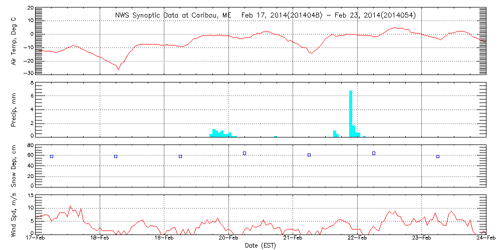The height and width of the screenshot is (250, 501).
Task: Click the snow depth square marker for 23-Feb
Action: click(x=438, y=156)
